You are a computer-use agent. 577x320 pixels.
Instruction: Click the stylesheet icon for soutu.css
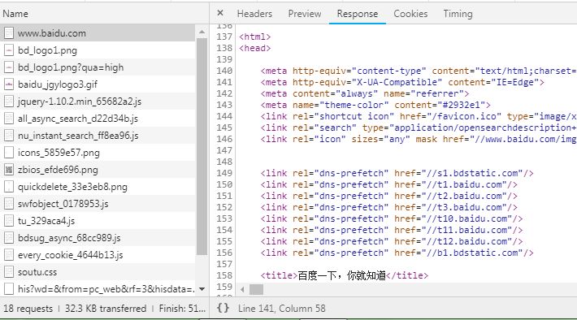pos(9,272)
